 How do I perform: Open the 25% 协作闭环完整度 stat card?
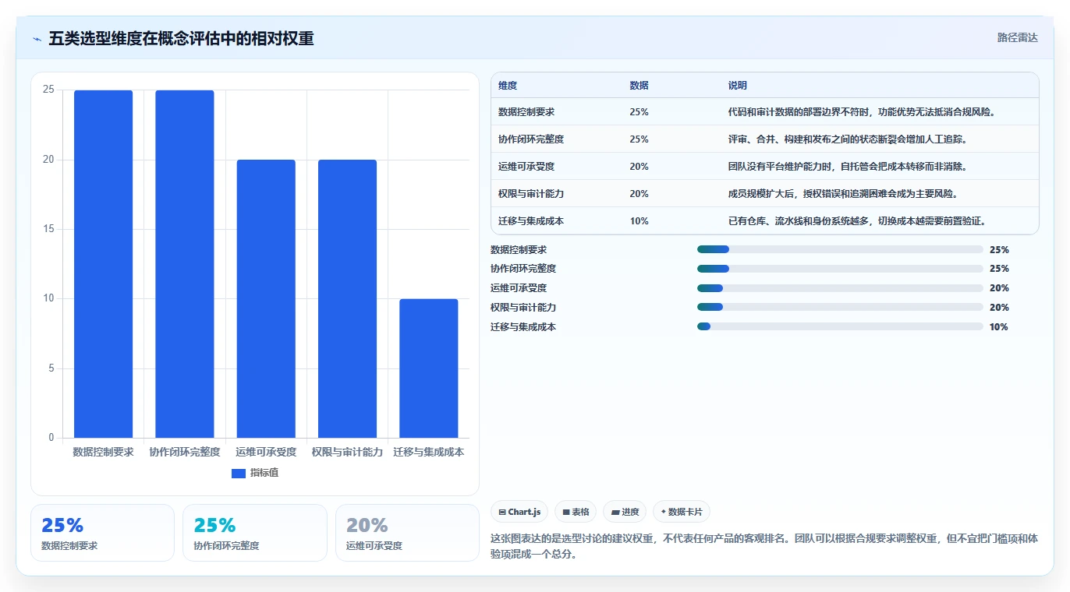click(255, 533)
